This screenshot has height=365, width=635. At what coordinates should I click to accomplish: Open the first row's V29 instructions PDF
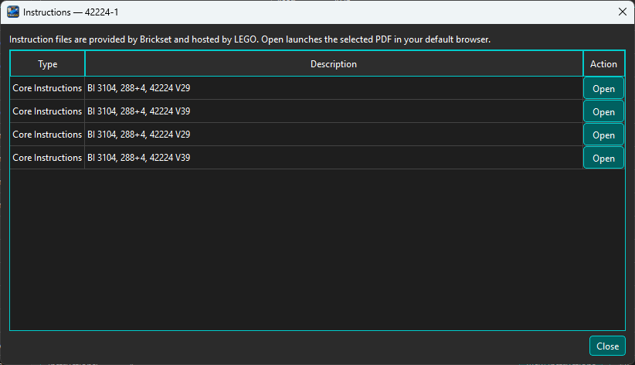point(603,88)
